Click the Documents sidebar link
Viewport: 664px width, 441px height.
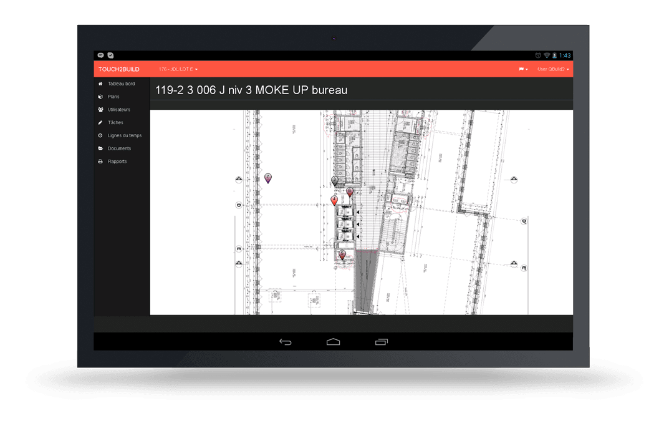pos(120,148)
